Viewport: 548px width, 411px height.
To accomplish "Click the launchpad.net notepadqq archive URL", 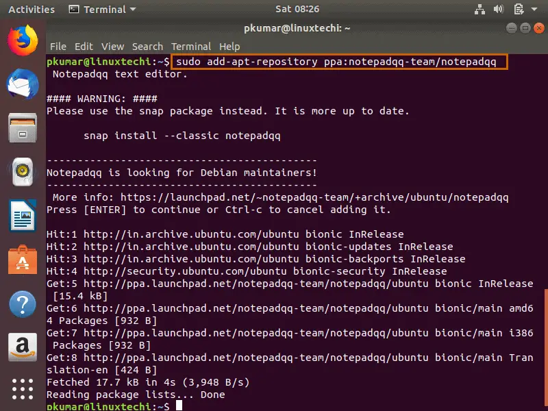I will pos(314,197).
